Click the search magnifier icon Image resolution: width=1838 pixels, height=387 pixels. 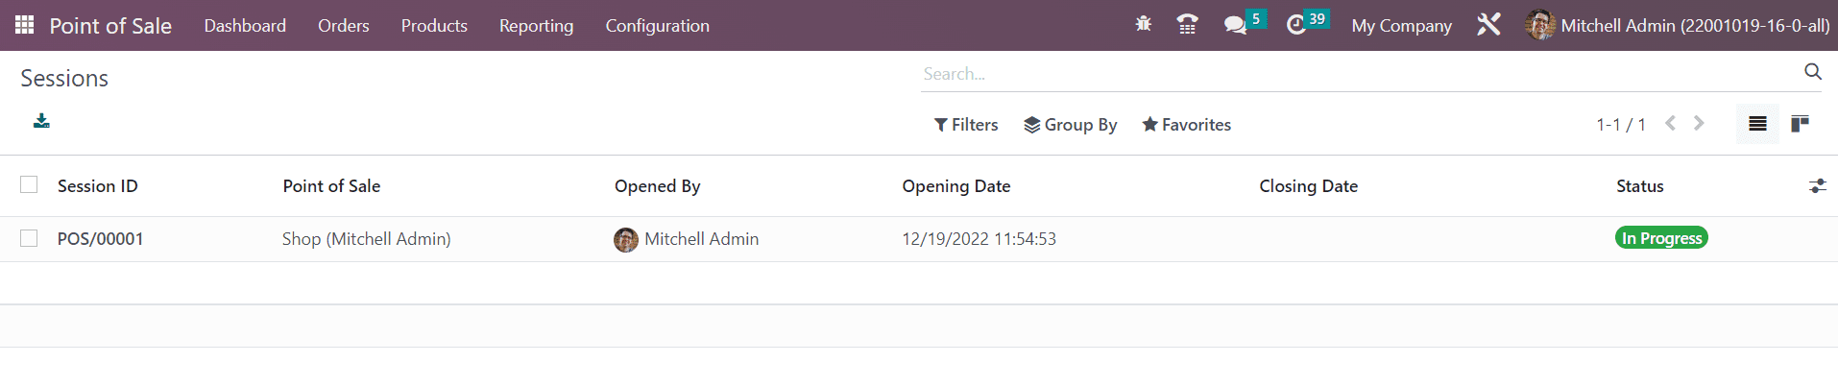point(1812,72)
